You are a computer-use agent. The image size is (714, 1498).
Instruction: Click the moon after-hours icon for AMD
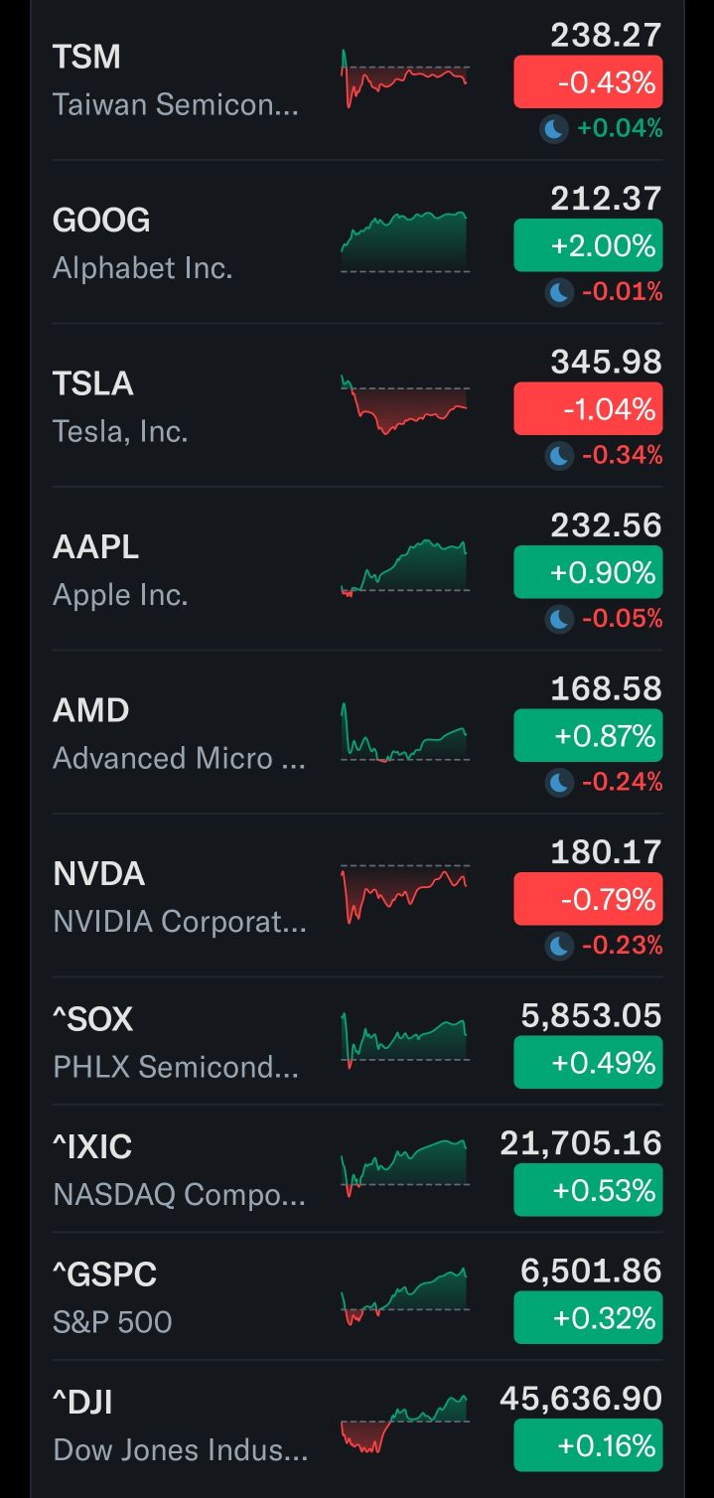coord(560,783)
